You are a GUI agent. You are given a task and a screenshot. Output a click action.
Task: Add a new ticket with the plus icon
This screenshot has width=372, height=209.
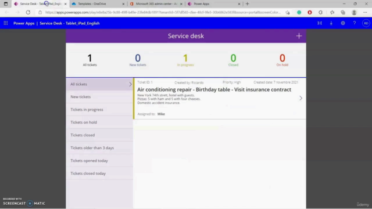pyautogui.click(x=299, y=36)
